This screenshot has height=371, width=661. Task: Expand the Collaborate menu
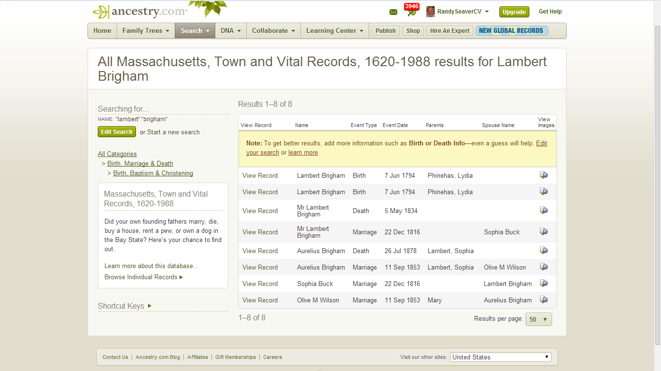[273, 30]
